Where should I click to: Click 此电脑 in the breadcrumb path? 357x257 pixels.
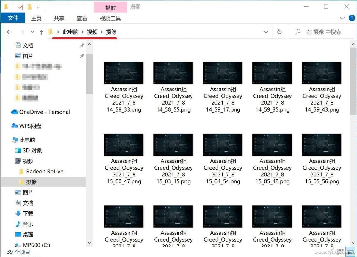pos(71,32)
